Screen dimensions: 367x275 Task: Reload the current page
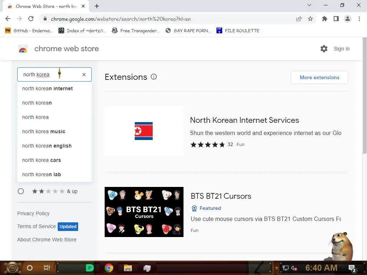click(x=31, y=19)
